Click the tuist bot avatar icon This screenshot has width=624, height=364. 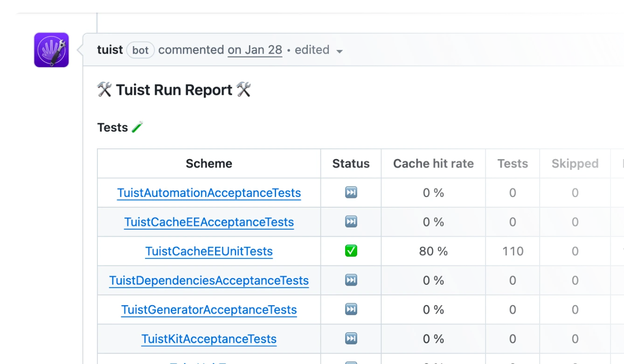(51, 50)
